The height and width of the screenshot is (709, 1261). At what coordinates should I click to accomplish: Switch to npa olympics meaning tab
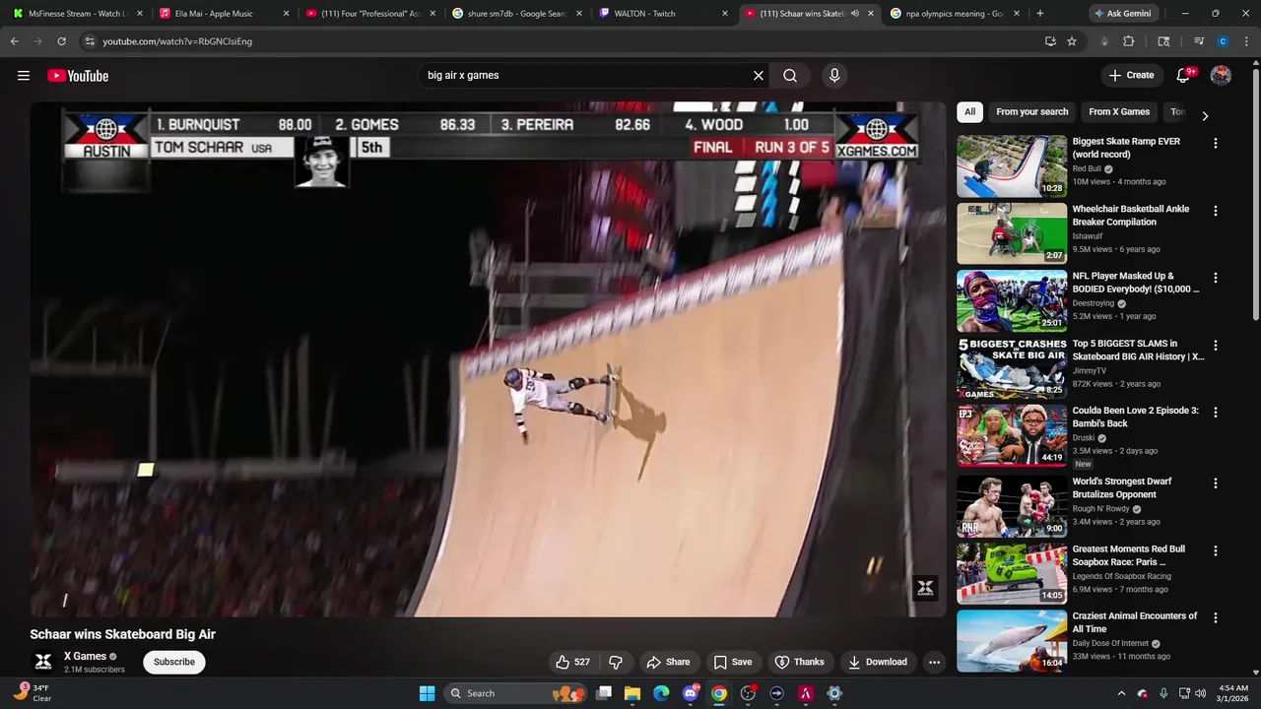956,14
